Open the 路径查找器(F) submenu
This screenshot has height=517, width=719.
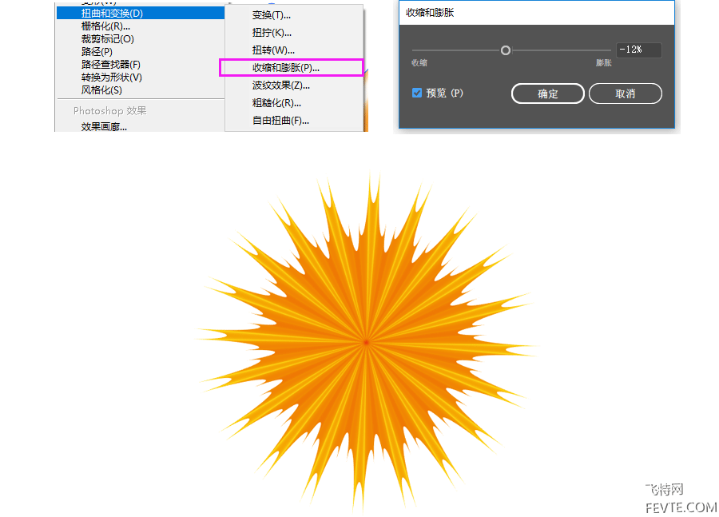coord(110,65)
